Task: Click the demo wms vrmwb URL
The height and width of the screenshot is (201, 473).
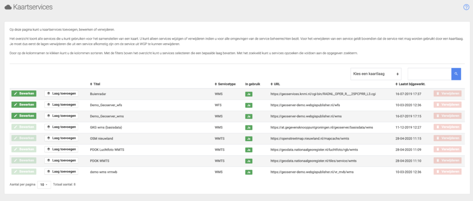Action: 312,171
